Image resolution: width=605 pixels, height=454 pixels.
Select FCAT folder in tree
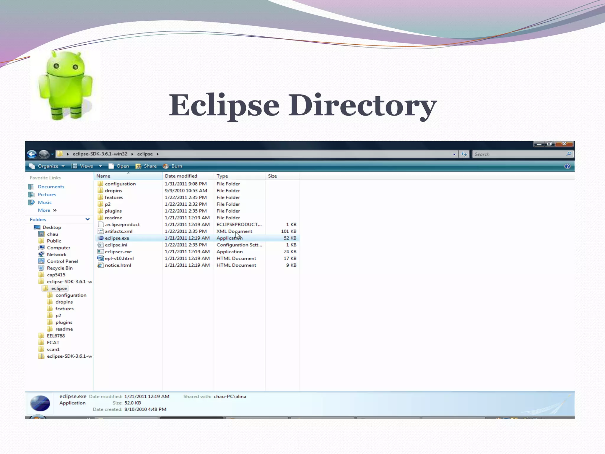pos(53,343)
